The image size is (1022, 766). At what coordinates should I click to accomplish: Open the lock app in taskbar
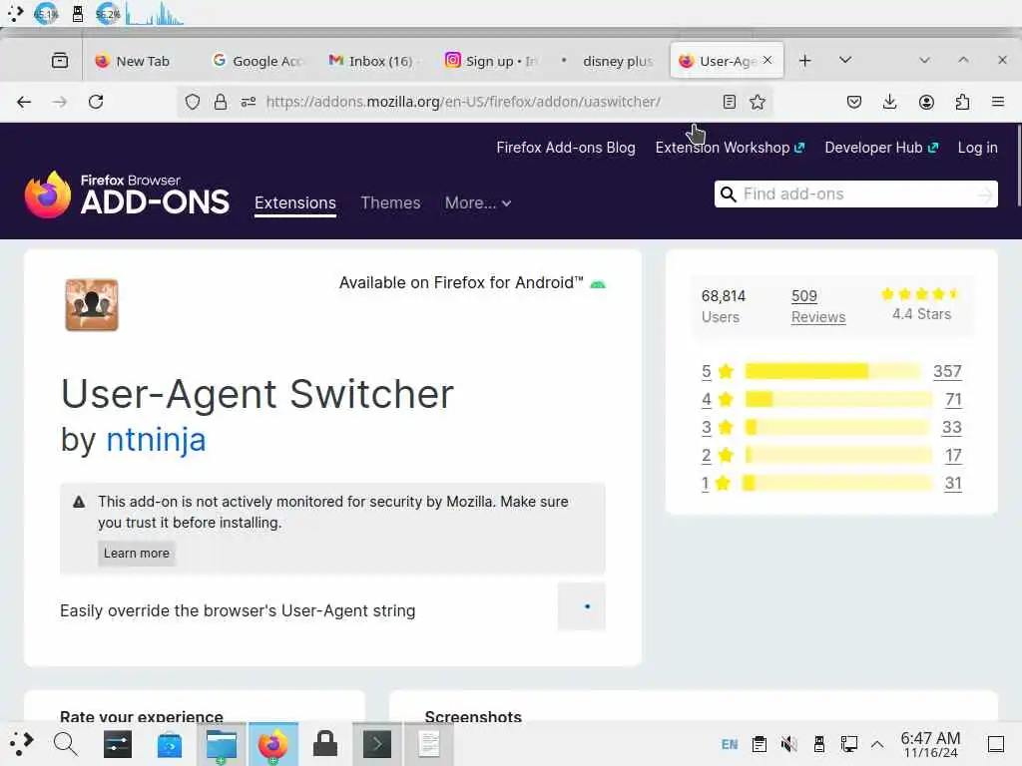(x=325, y=744)
